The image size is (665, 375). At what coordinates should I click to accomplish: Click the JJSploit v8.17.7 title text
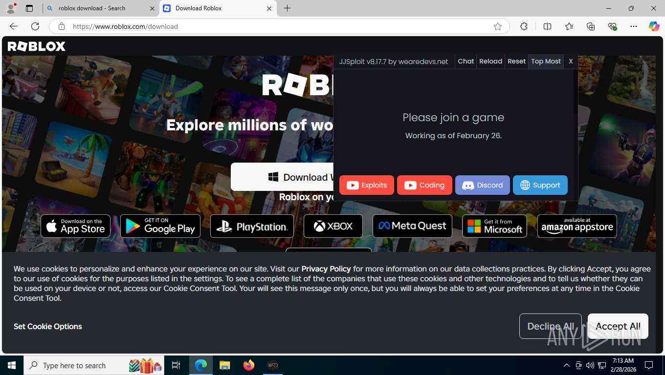pos(394,62)
